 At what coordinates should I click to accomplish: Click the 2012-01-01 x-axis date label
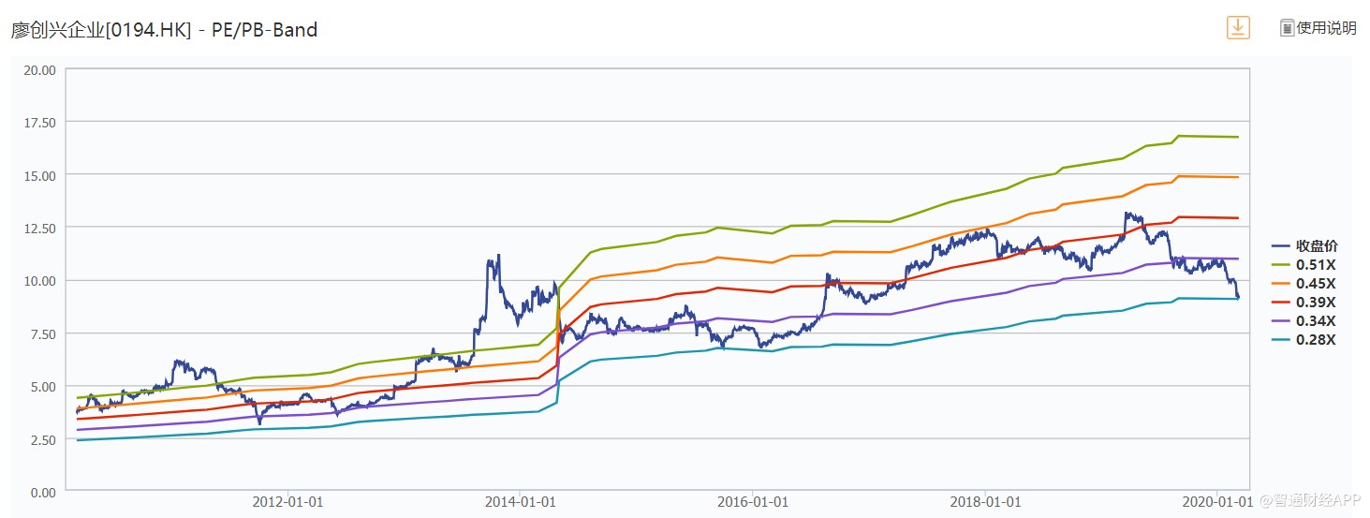tap(287, 502)
